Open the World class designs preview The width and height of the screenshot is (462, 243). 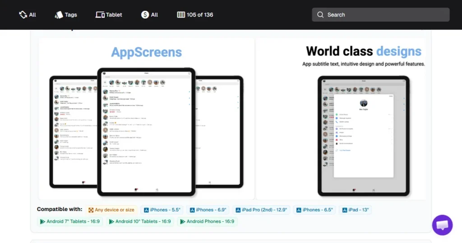coord(341,118)
